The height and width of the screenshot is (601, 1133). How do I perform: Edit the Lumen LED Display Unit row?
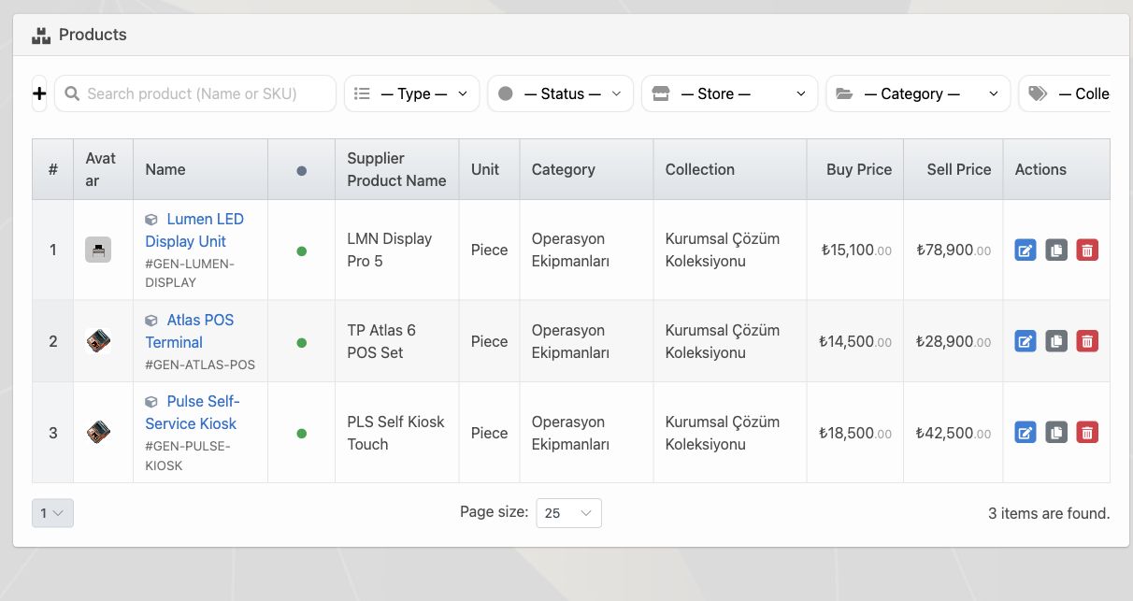(1025, 250)
